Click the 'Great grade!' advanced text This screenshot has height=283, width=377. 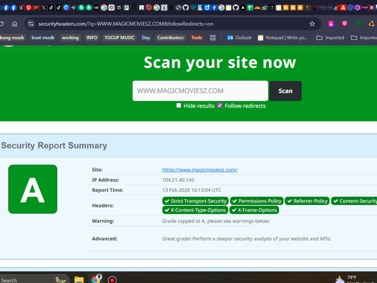pos(247,239)
